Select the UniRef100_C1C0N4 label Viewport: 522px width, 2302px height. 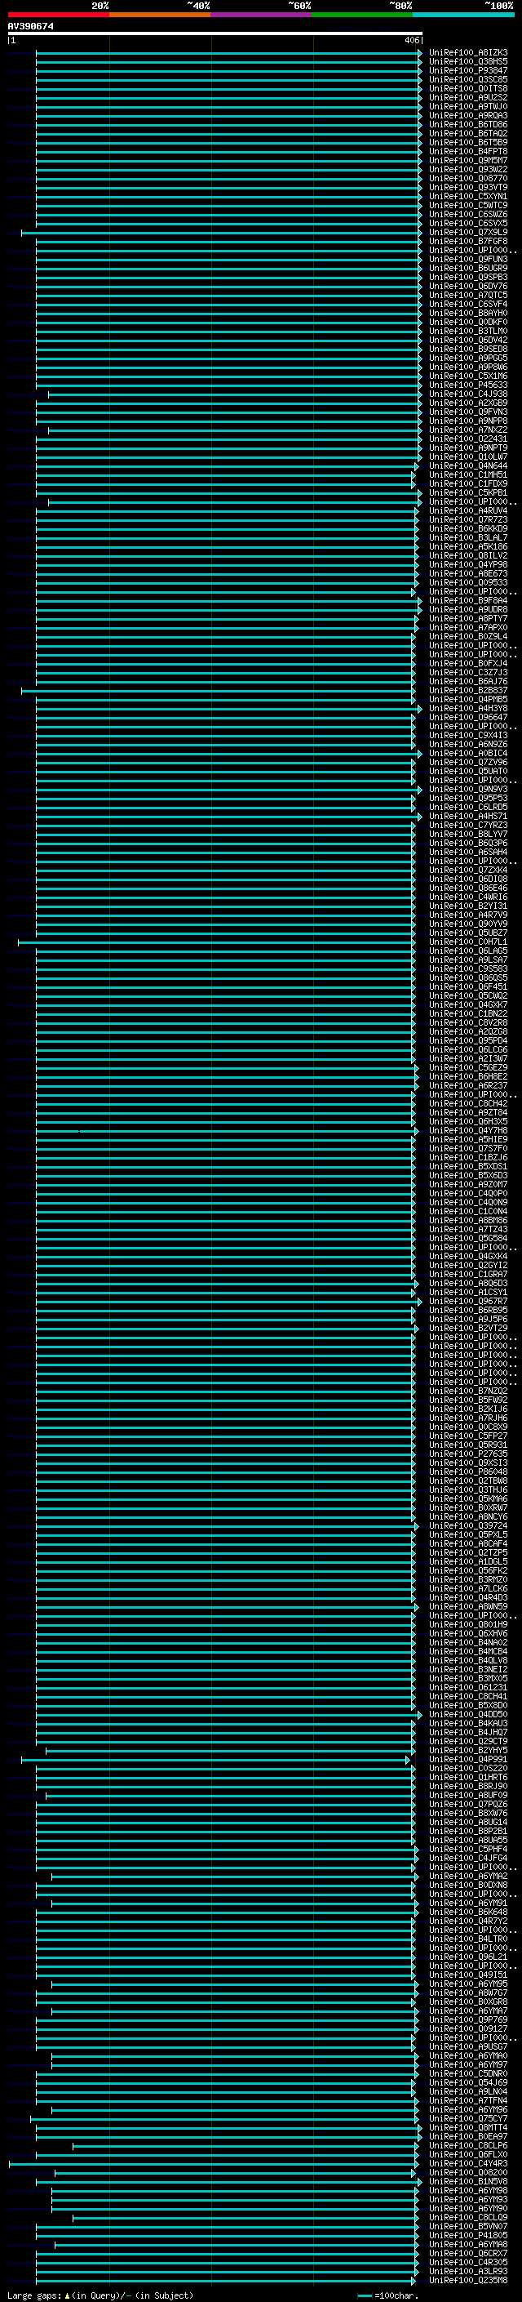click(x=467, y=1212)
